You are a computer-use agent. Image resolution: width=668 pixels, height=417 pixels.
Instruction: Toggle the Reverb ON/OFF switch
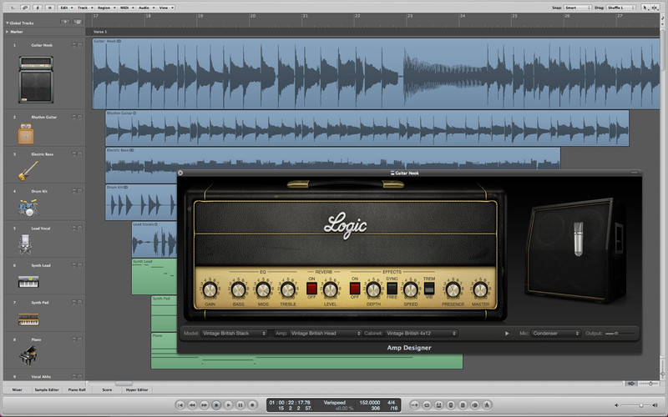tap(312, 289)
